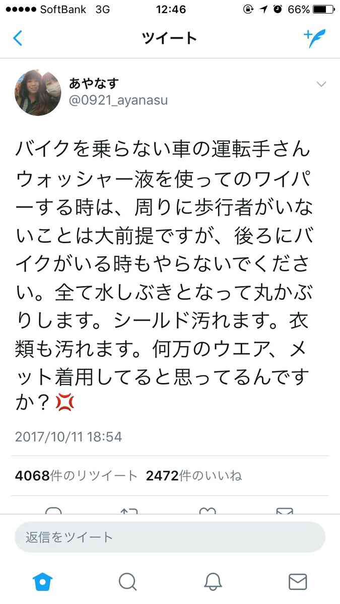This screenshot has height=604, width=340.
Task: View 2472件のいいね list
Action: pos(194,475)
